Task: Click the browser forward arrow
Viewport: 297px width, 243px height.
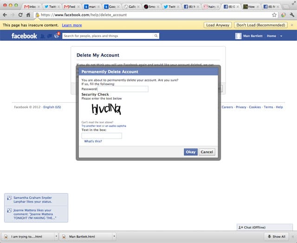Action: (x=13, y=15)
